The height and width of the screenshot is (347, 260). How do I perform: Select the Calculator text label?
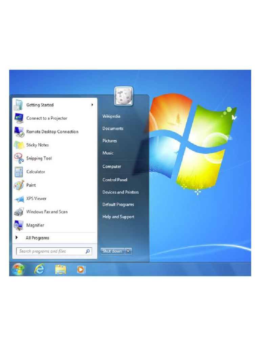click(36, 172)
